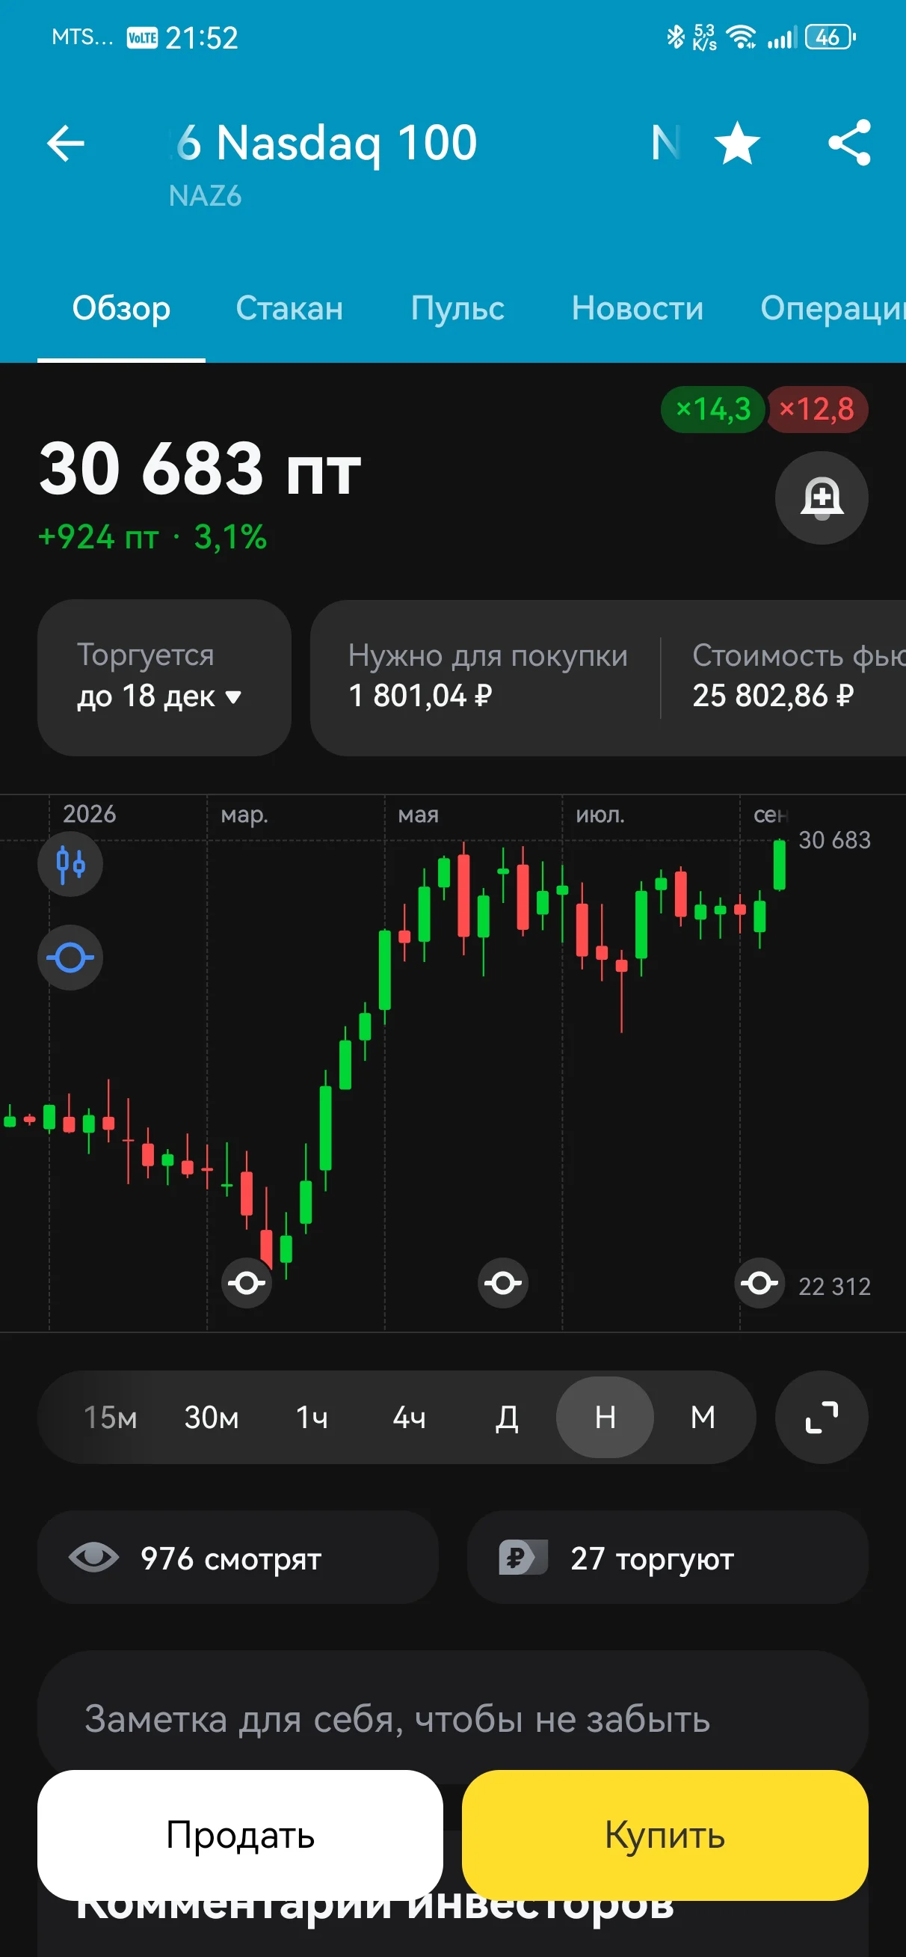Viewport: 906px width, 1957px height.
Task: Switch to the Операции tab
Action: click(x=833, y=307)
